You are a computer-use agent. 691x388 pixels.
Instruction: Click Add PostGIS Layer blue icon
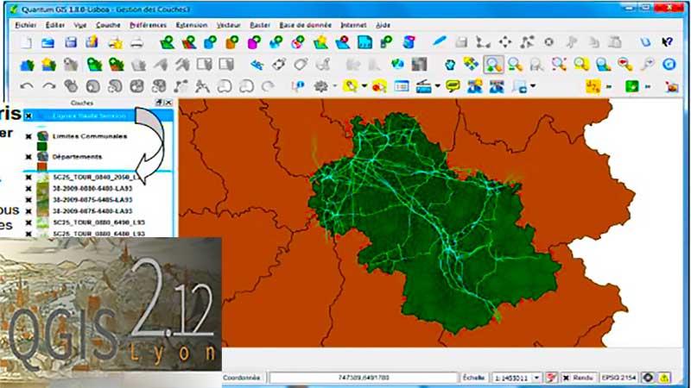pyautogui.click(x=210, y=42)
